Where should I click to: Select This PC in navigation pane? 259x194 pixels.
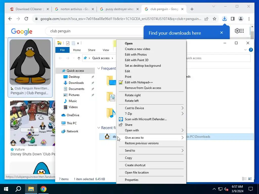point(72,123)
